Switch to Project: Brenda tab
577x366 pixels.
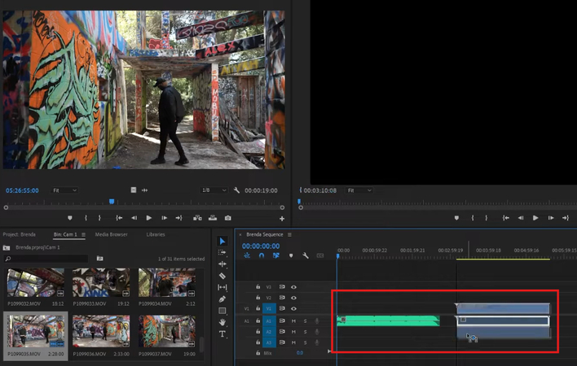click(19, 234)
